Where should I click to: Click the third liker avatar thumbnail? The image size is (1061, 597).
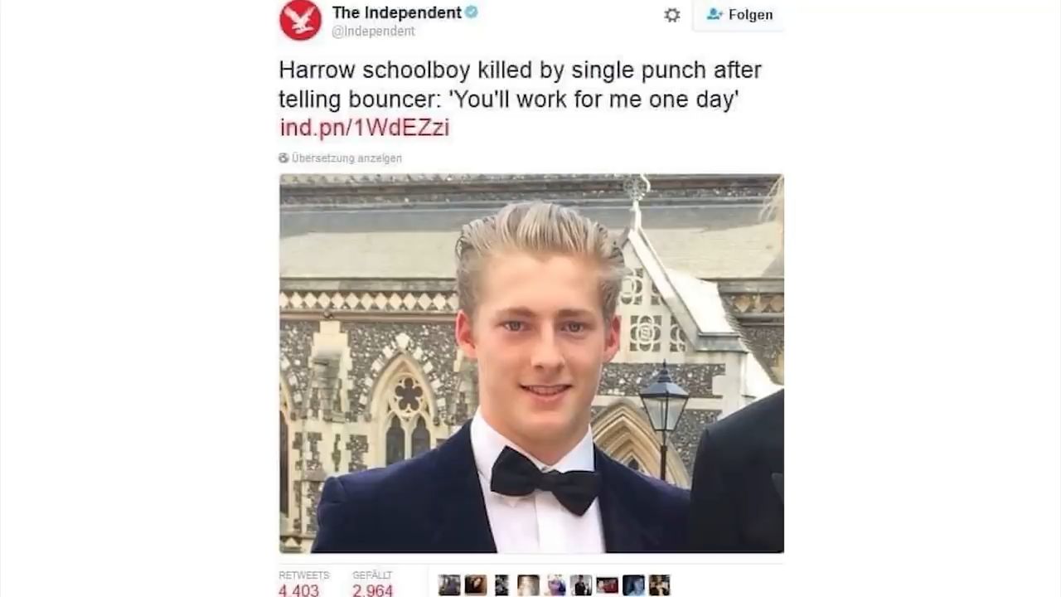coord(502,585)
